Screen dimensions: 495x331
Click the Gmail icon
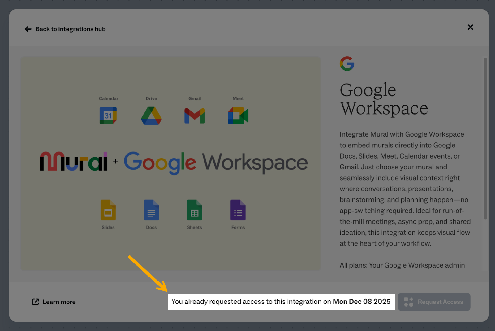195,116
